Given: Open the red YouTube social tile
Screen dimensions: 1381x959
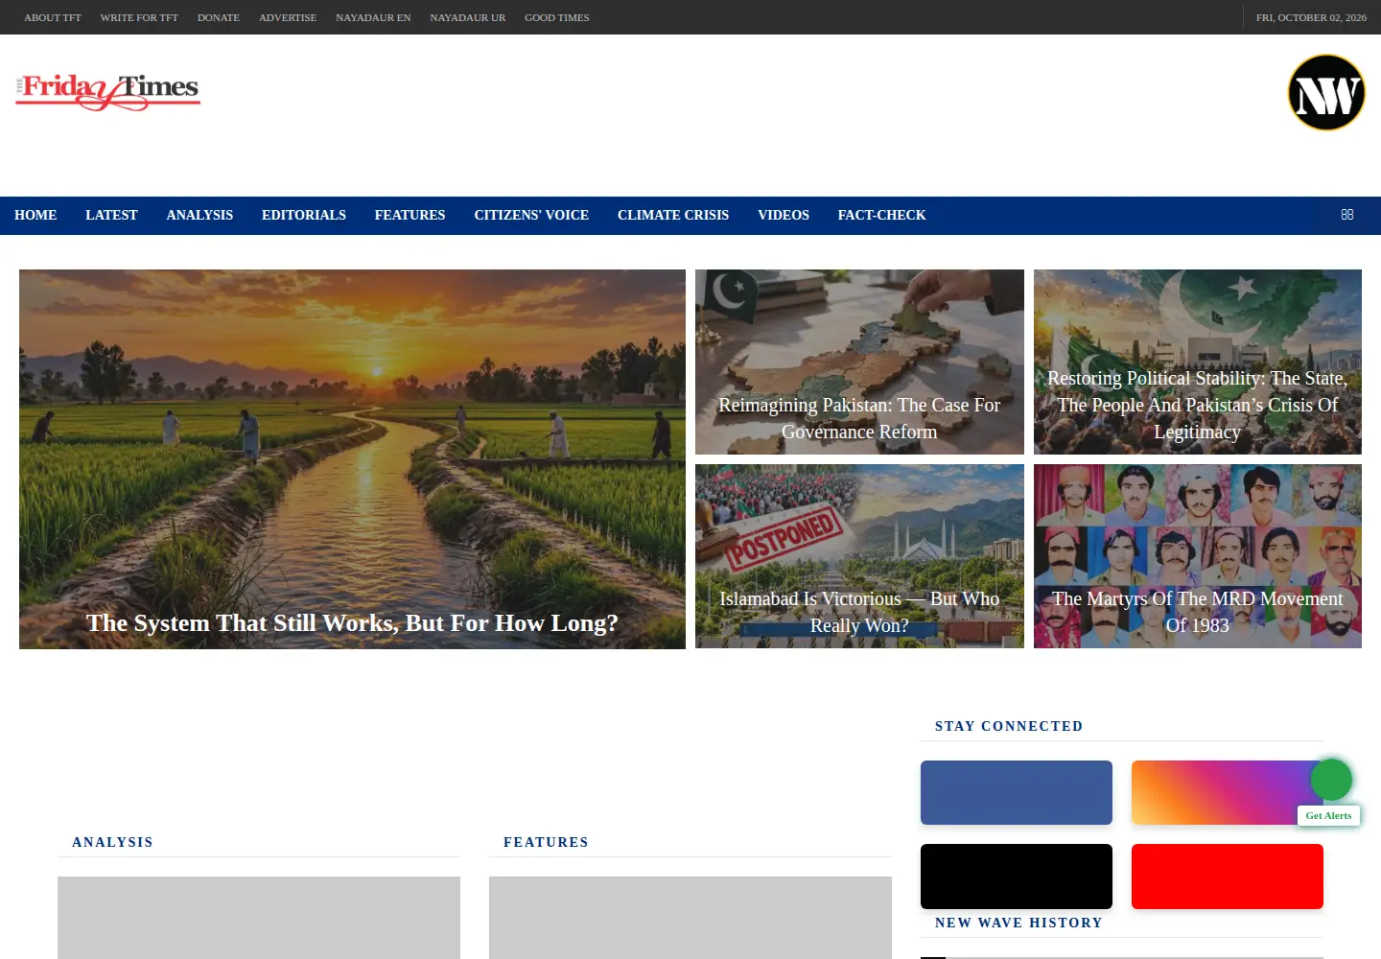Looking at the screenshot, I should tap(1228, 877).
